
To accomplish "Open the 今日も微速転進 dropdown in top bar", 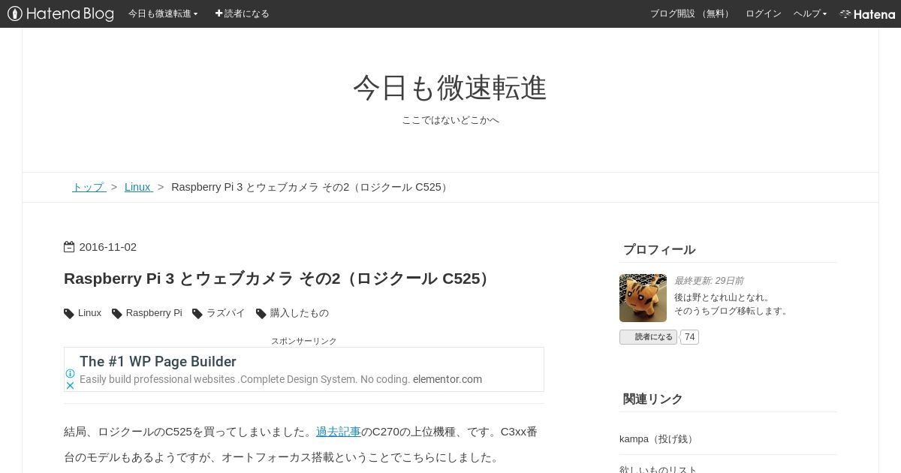I will [x=163, y=14].
